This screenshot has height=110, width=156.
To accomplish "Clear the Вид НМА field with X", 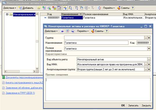I will tap(149, 65).
